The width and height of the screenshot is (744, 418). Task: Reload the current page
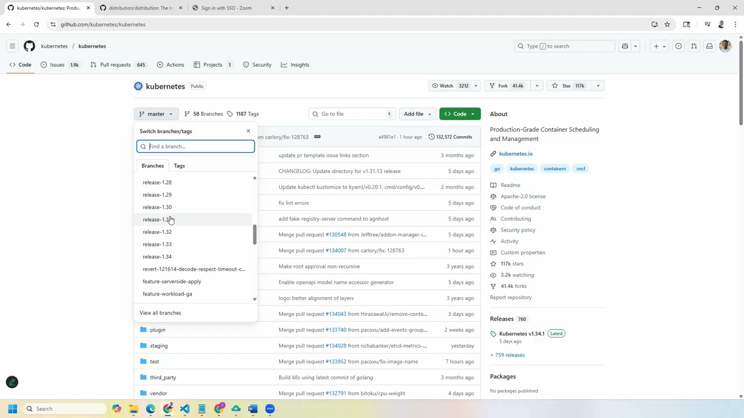coord(36,24)
